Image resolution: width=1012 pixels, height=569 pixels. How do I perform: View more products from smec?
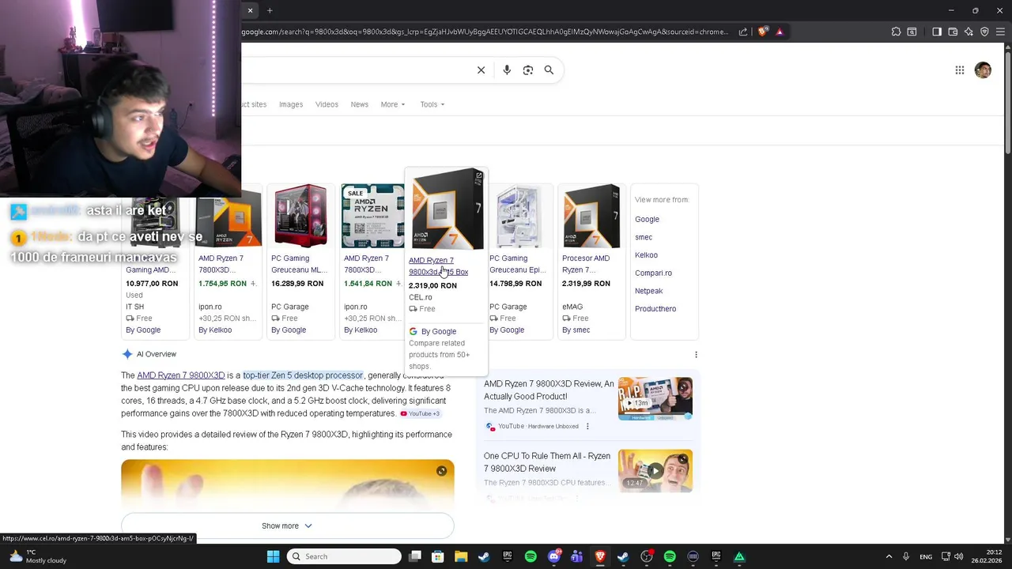click(644, 237)
